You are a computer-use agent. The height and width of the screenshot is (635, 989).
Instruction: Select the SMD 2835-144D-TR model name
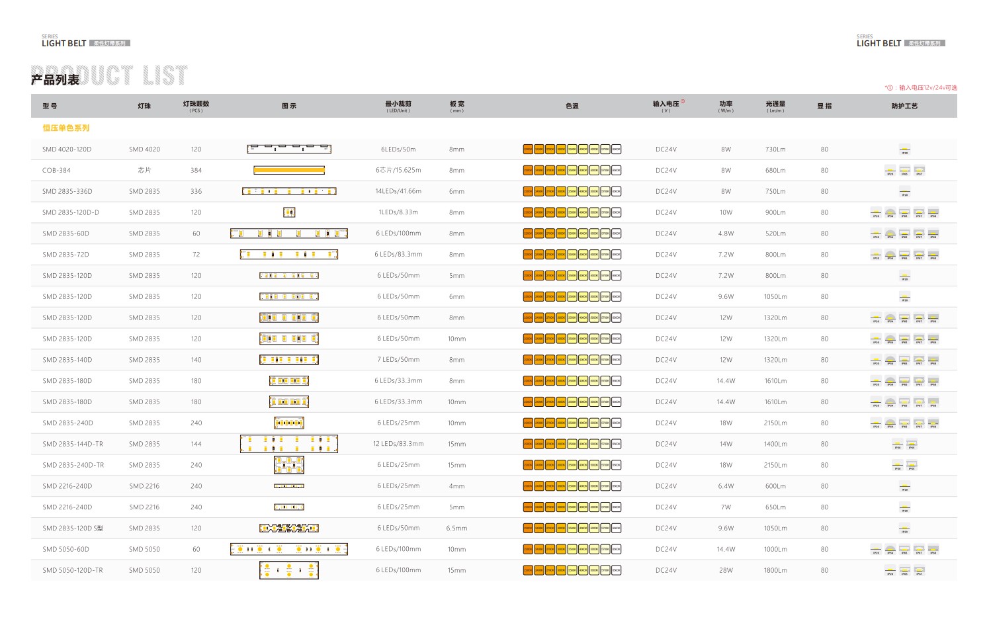[73, 444]
